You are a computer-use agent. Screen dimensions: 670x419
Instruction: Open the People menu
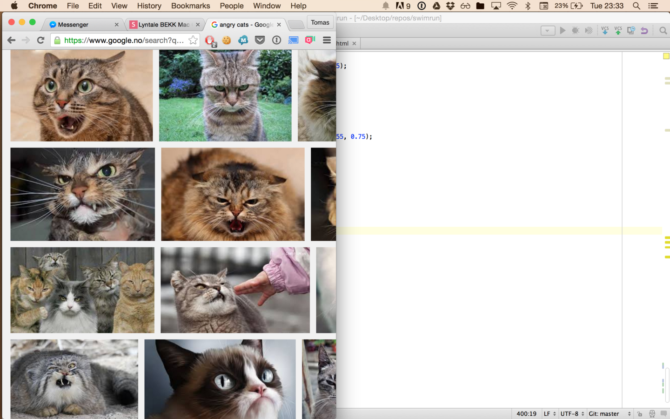pos(231,6)
